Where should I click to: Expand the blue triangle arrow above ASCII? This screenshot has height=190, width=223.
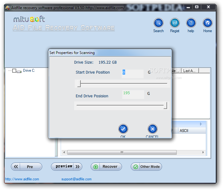[201, 124]
